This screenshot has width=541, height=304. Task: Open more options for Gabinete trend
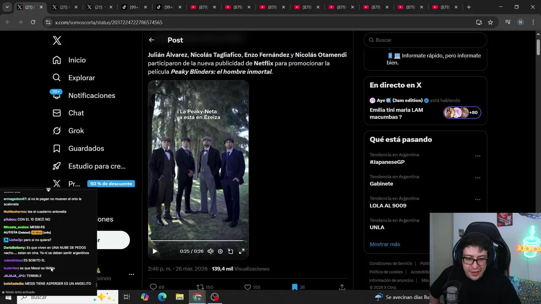[x=478, y=178]
